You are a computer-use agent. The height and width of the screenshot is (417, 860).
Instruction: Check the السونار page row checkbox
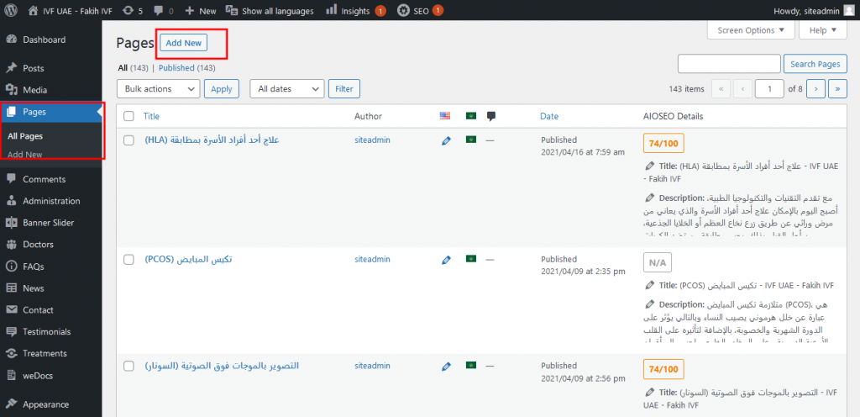(128, 366)
